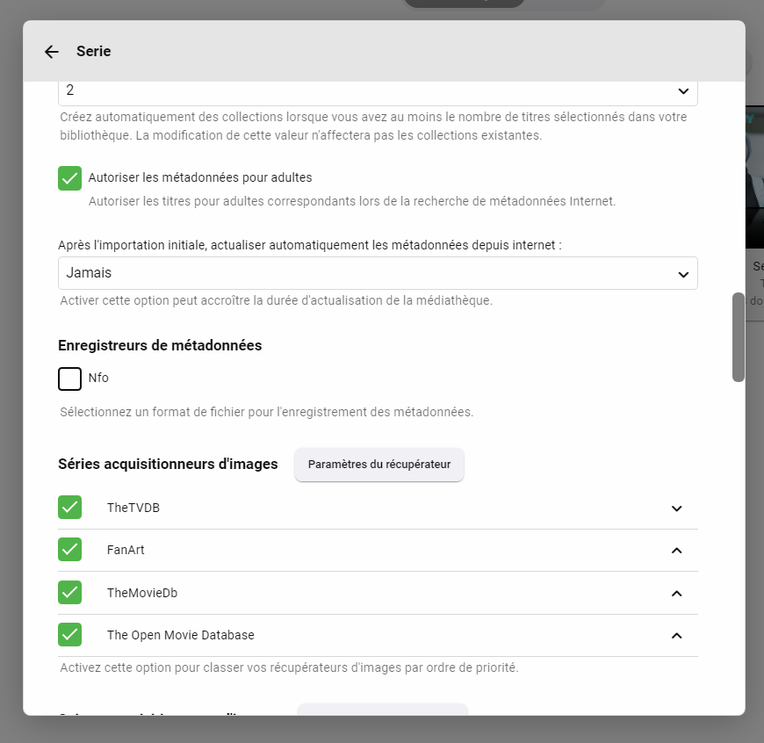Move TheTVDB down with its chevron arrow
Viewport: 764px width, 743px height.
[x=676, y=509]
